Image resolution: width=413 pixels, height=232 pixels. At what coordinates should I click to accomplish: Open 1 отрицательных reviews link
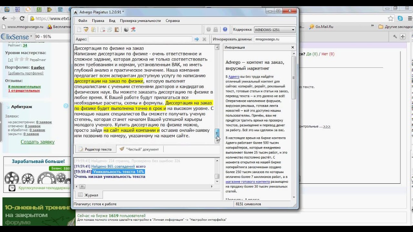pyautogui.click(x=24, y=91)
